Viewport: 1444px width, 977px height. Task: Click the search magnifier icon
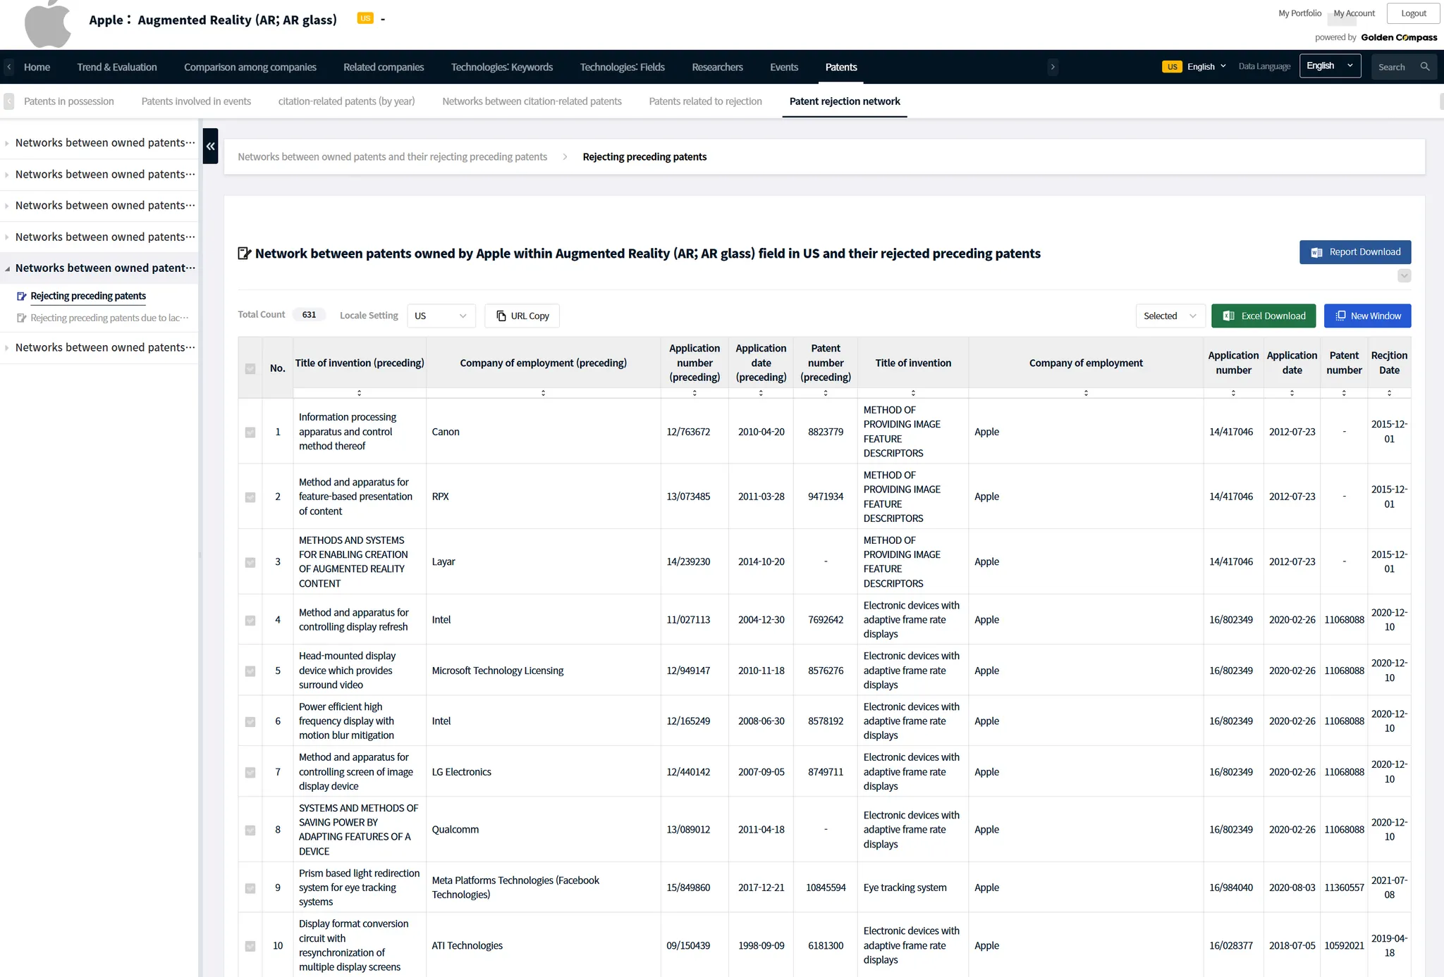tap(1425, 67)
